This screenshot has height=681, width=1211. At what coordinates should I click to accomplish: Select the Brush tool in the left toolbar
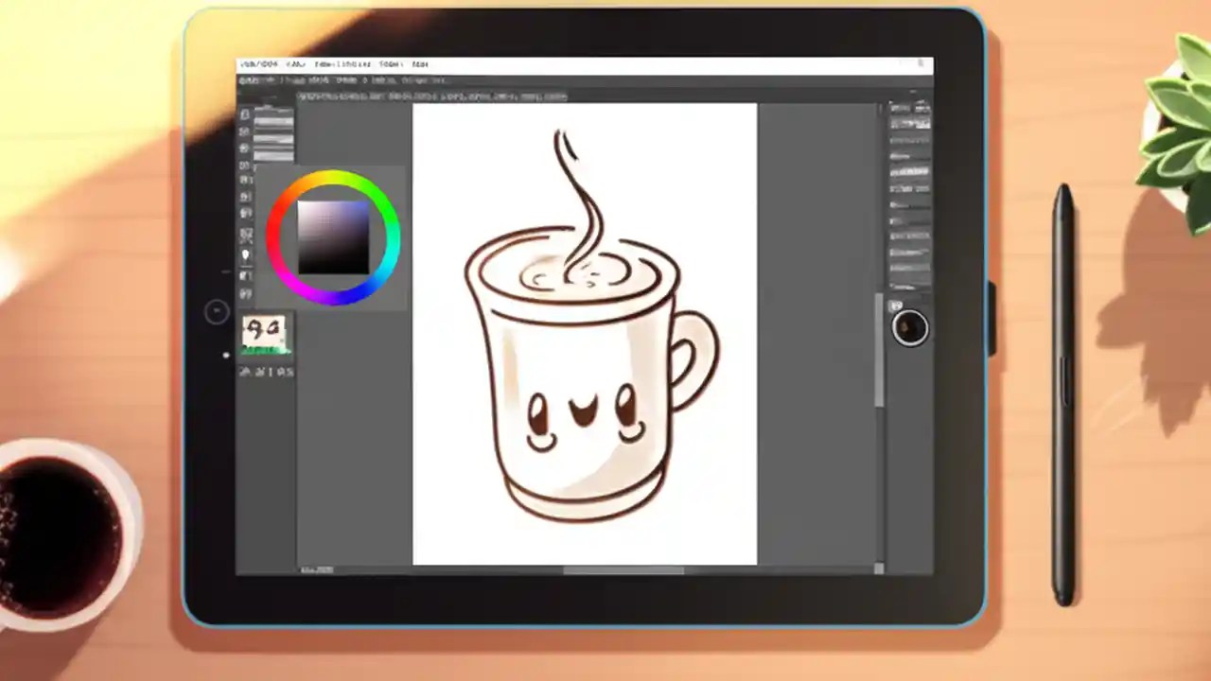click(245, 166)
